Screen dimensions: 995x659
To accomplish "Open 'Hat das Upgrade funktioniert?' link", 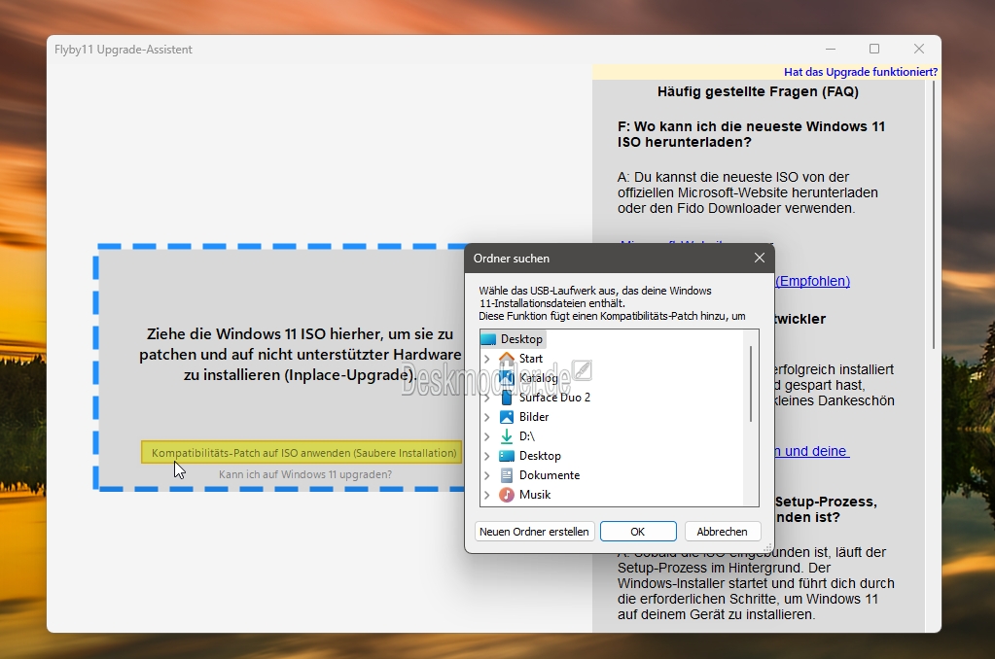I will coord(861,72).
